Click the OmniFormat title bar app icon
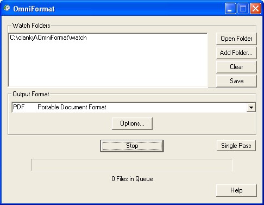This screenshot has height=205, width=264. pyautogui.click(x=7, y=8)
